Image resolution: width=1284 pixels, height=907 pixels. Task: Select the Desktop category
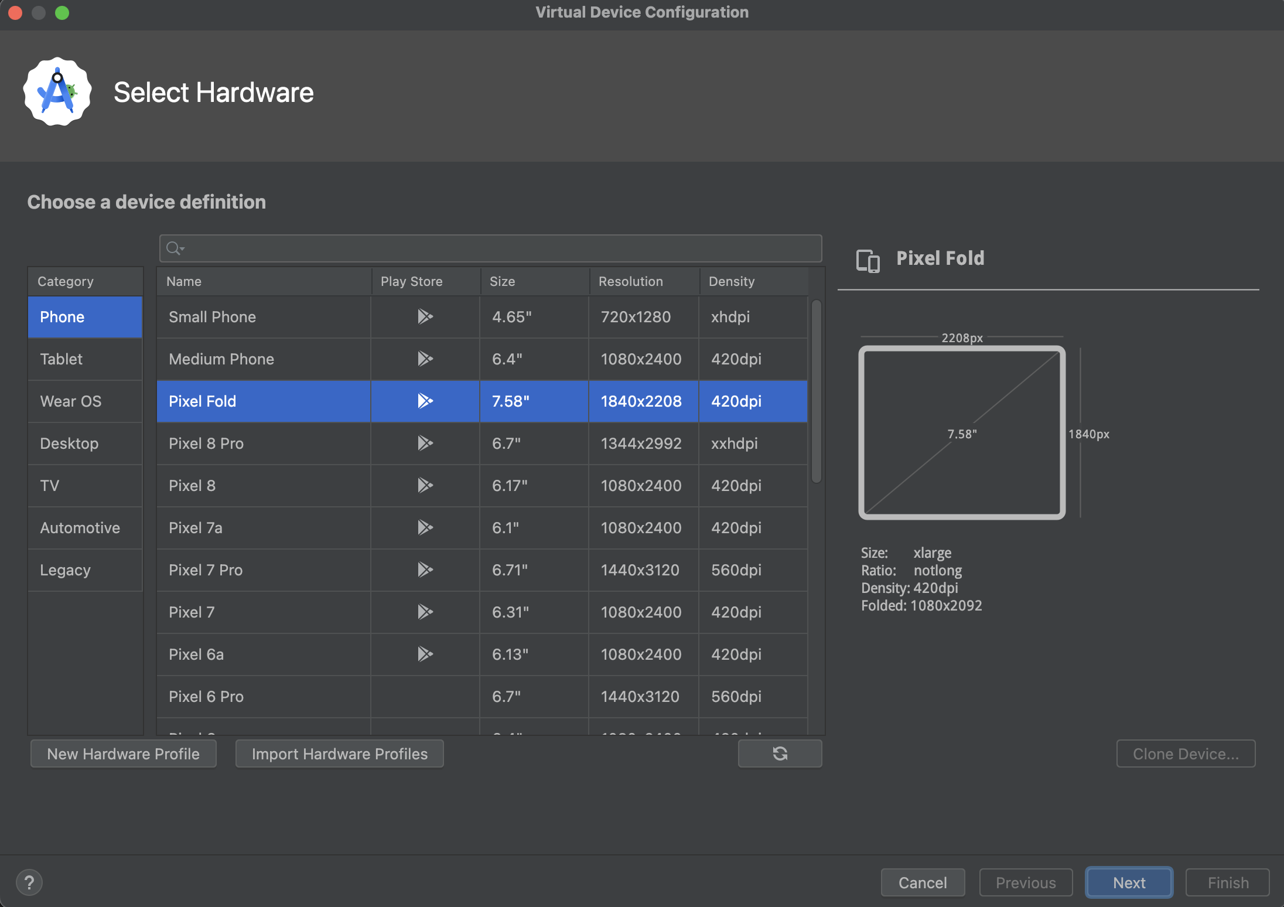(x=69, y=442)
